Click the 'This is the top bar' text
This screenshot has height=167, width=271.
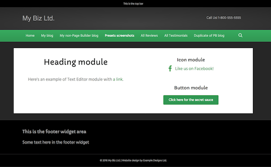(133, 4)
